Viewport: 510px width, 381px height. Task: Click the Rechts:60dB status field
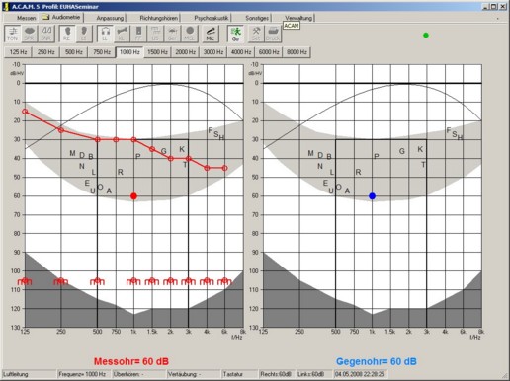[x=277, y=374]
